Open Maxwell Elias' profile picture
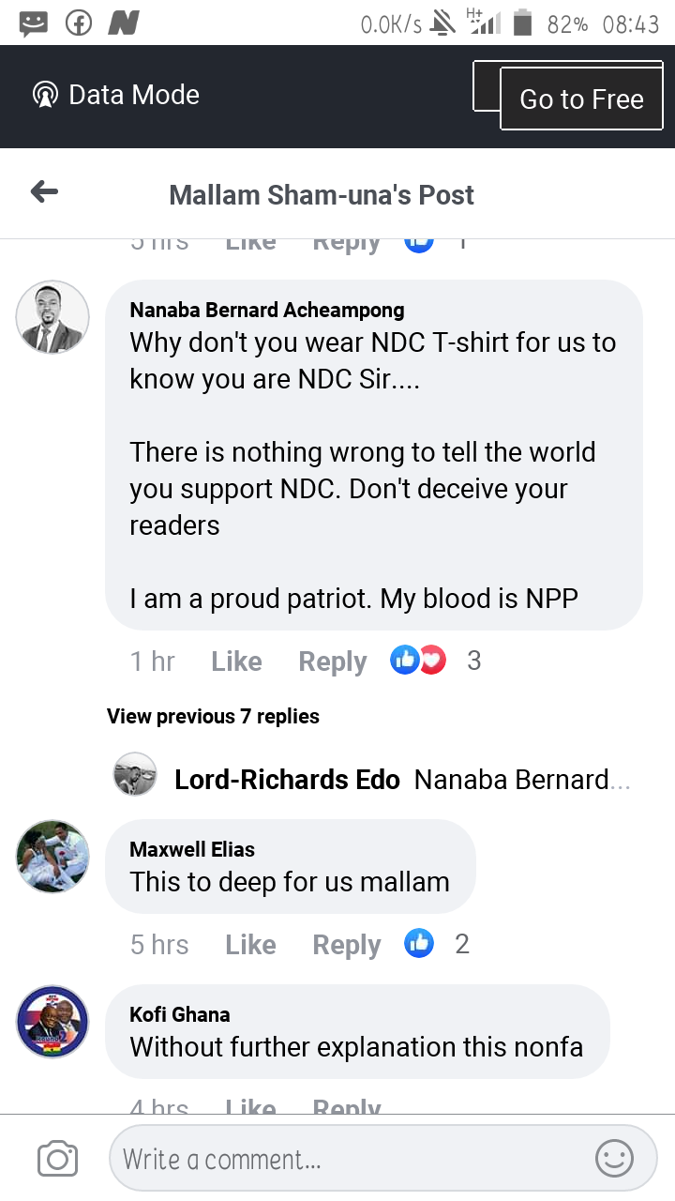Image resolution: width=675 pixels, height=1201 pixels. click(x=53, y=857)
